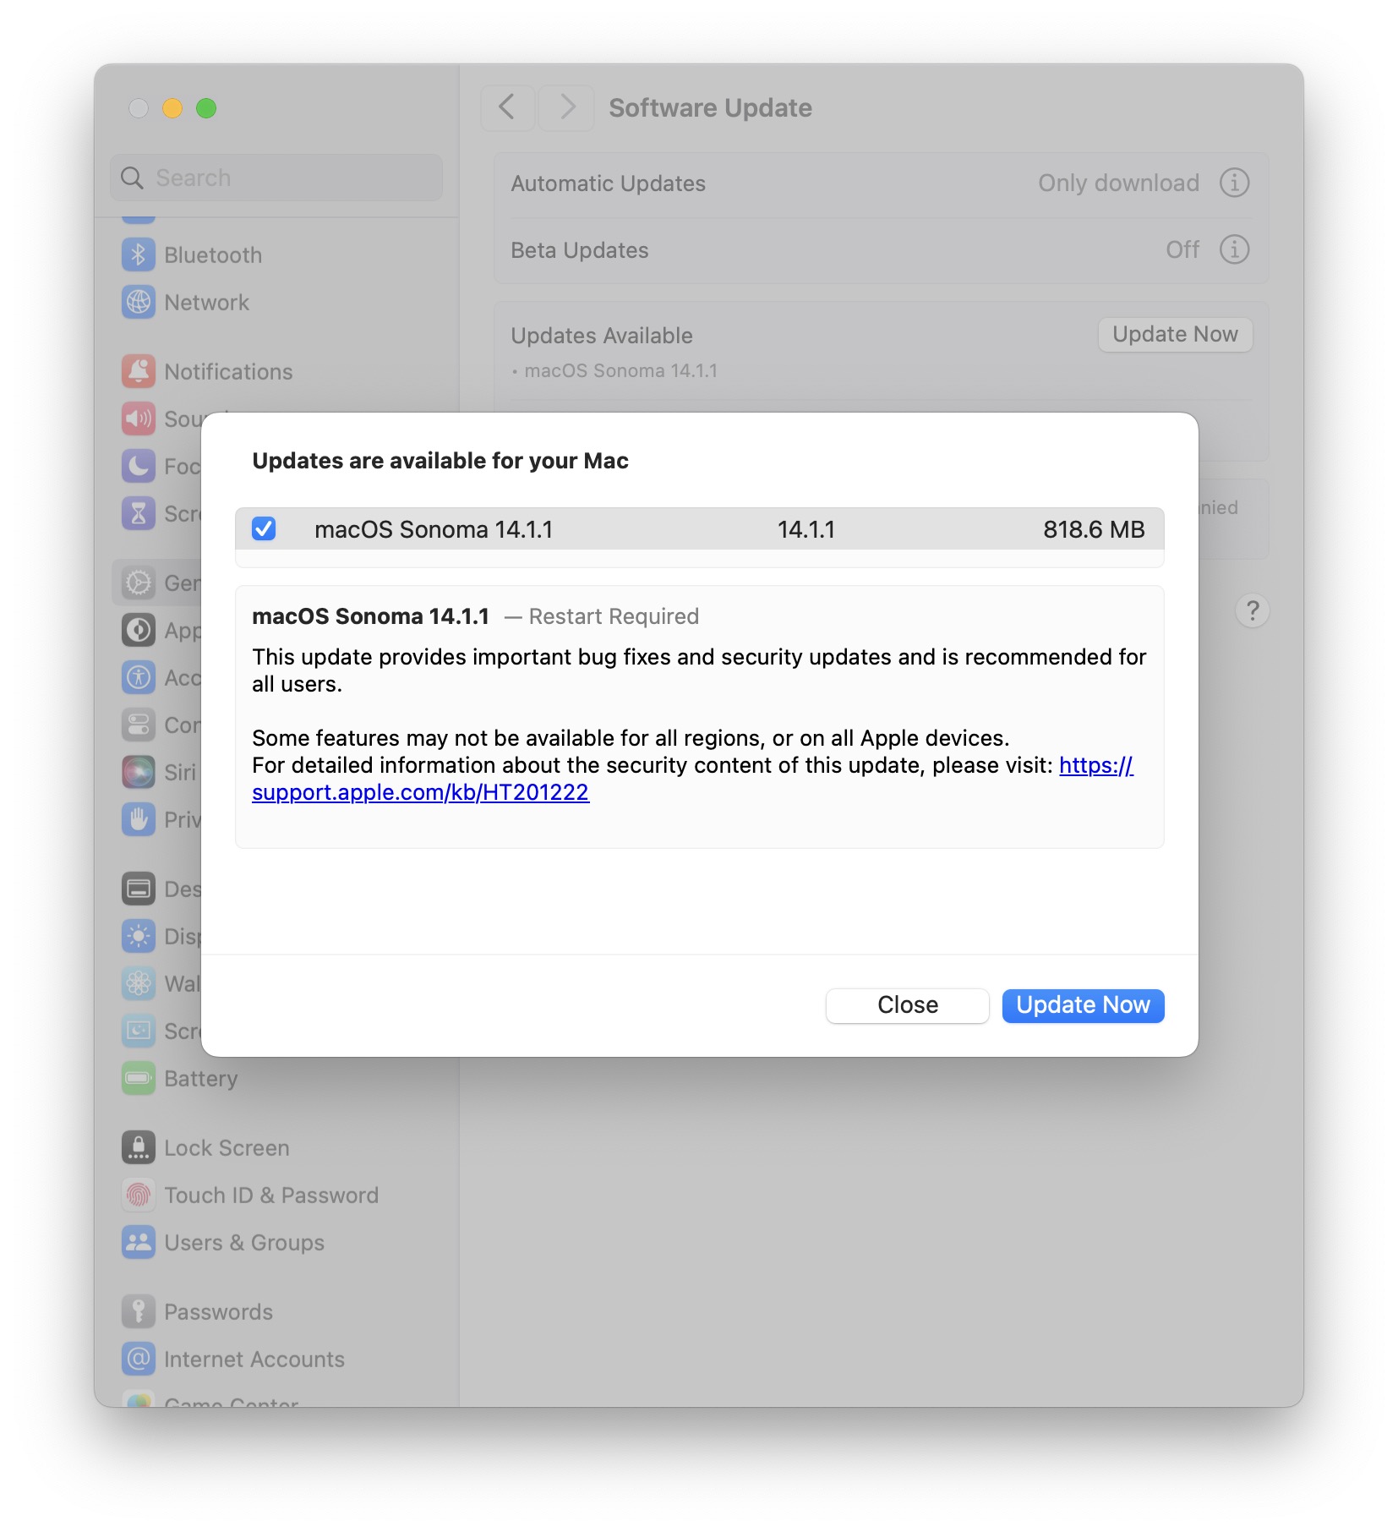Select the Passwords sidebar icon
1398x1532 pixels.
[x=139, y=1311]
